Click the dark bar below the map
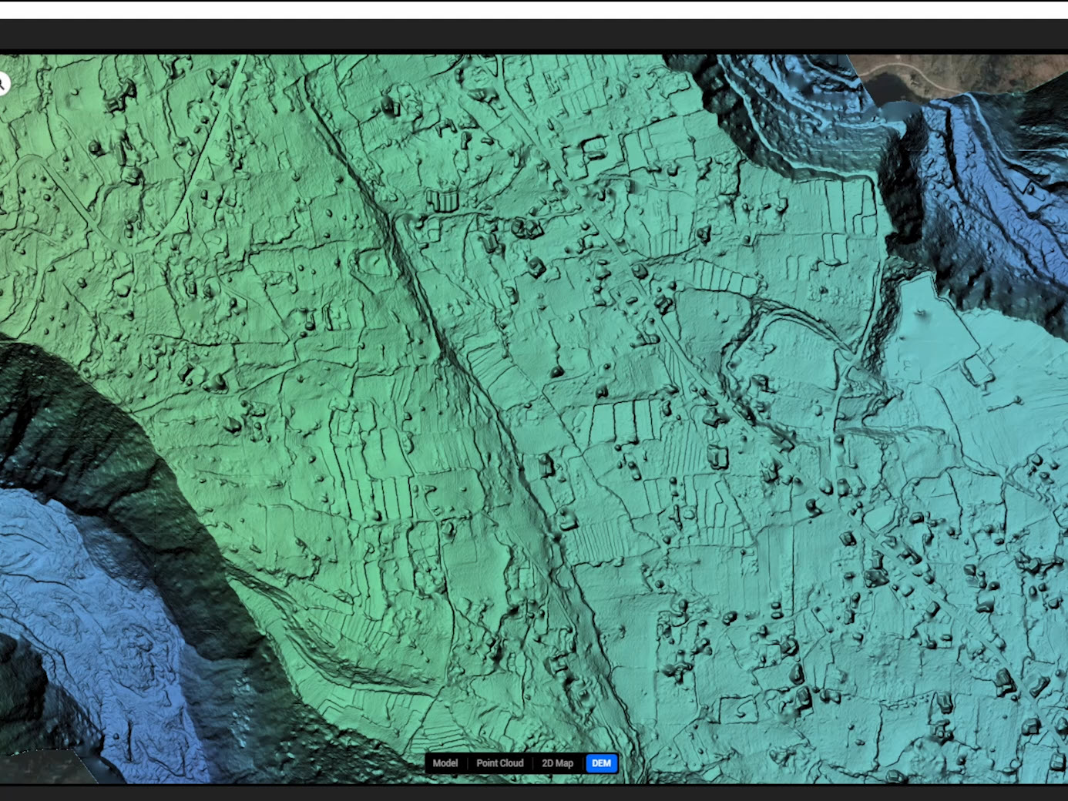This screenshot has width=1068, height=801. pos(534,793)
